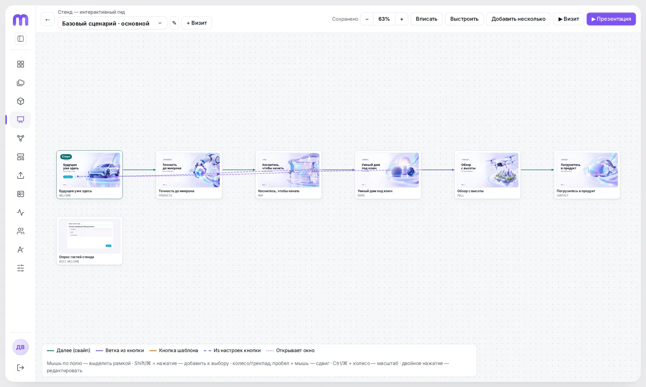Open the sliders settings icon in sidebar
The width and height of the screenshot is (646, 387).
[x=21, y=268]
